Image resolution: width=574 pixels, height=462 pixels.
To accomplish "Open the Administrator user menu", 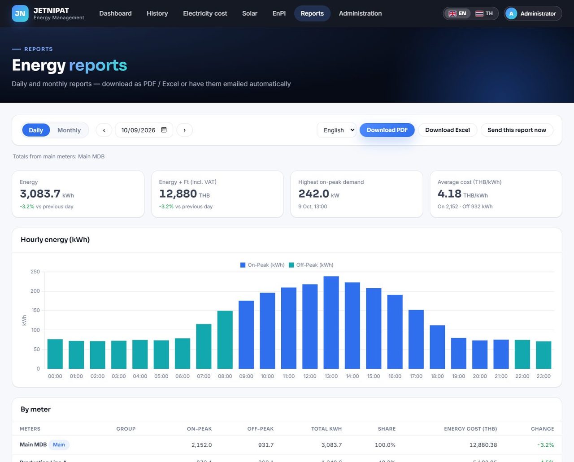I will [533, 13].
